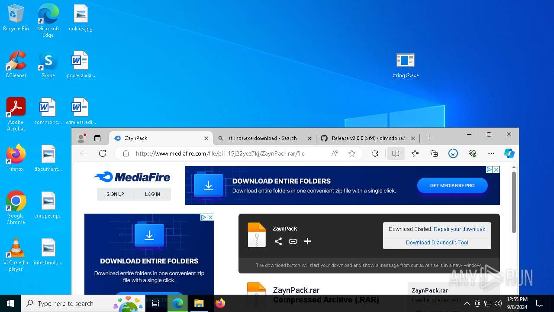Open Task View on taskbar
554x312 pixels.
point(156,303)
